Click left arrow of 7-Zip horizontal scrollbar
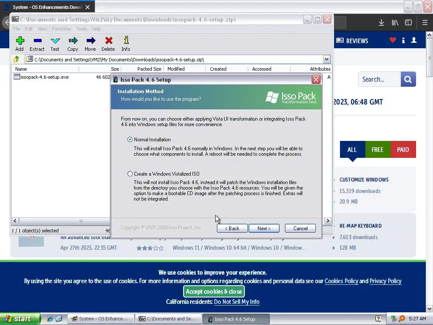The image size is (433, 325). click(15, 221)
